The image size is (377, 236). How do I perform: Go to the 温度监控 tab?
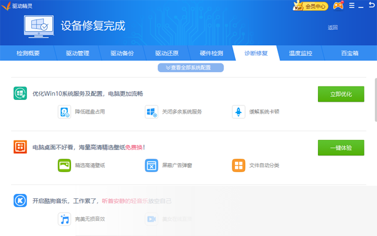click(300, 53)
